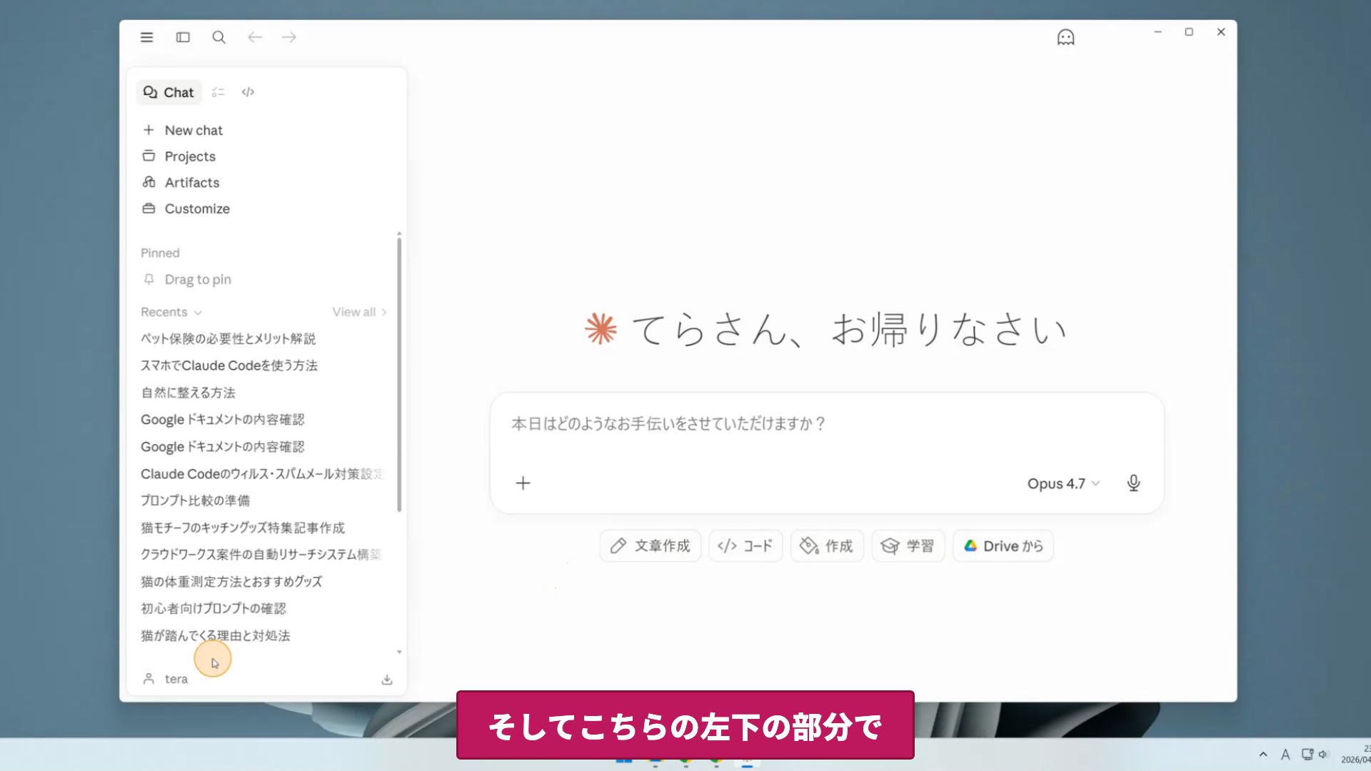Switch to the task list tab icon
The height and width of the screenshot is (771, 1371).
click(x=219, y=92)
